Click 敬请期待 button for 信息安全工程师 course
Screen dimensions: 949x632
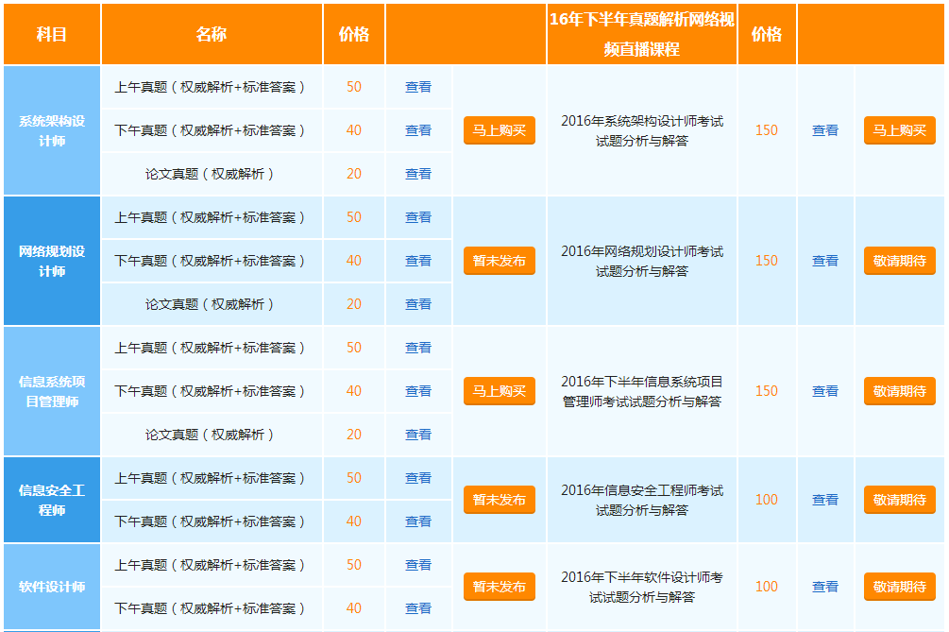pyautogui.click(x=899, y=500)
